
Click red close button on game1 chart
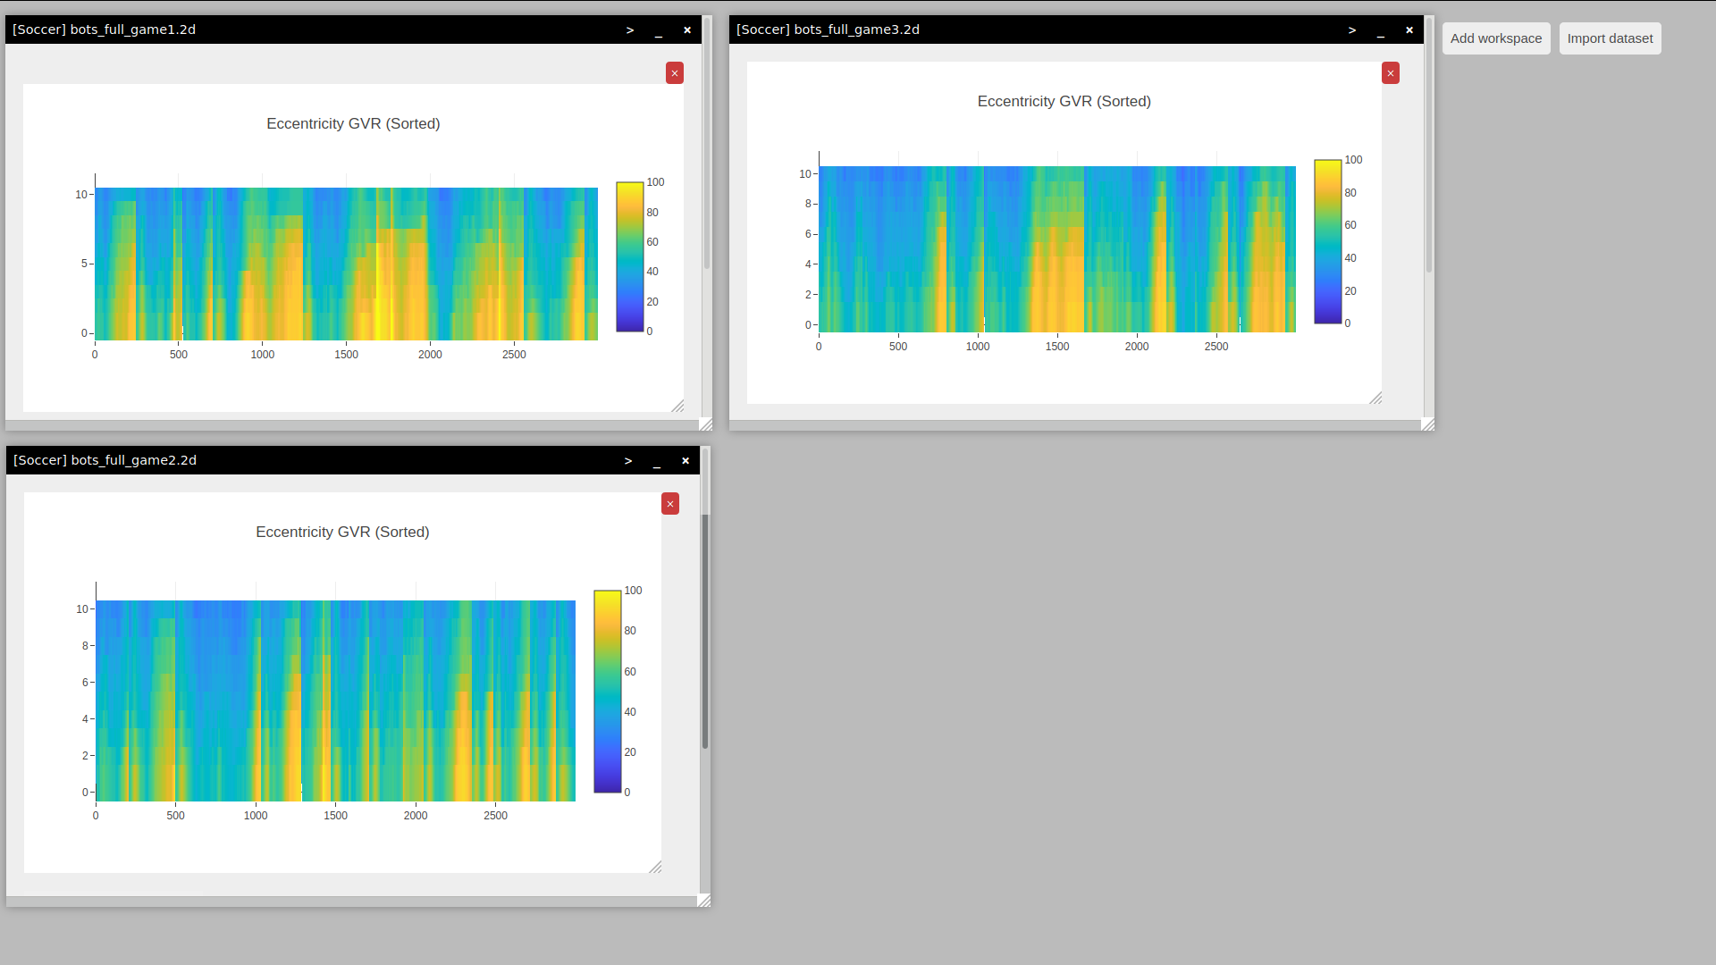pyautogui.click(x=675, y=73)
